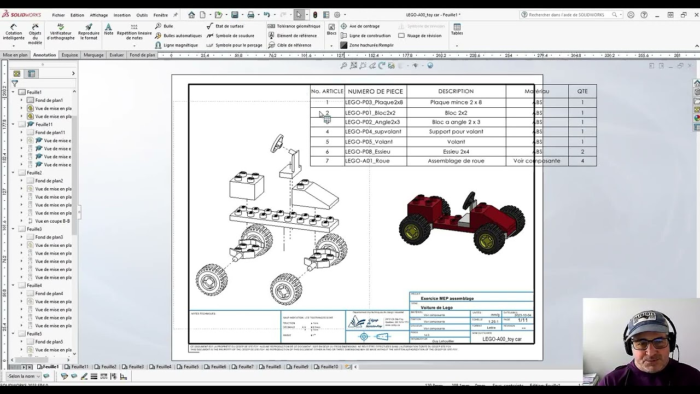Expand the feature manager panel chevron
The height and width of the screenshot is (394, 700).
click(x=73, y=73)
